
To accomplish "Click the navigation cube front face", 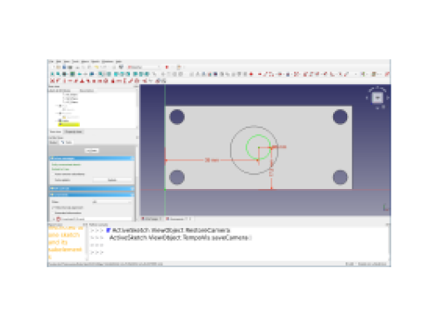I will (x=377, y=97).
